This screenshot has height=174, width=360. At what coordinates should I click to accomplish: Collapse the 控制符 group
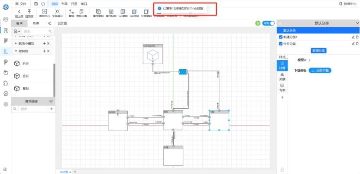coord(16,51)
